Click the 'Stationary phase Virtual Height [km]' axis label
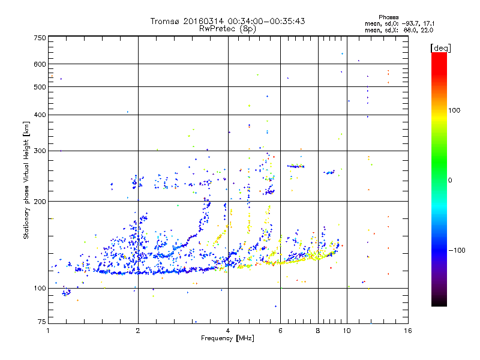Screen dimensions: 480x360 [26, 181]
